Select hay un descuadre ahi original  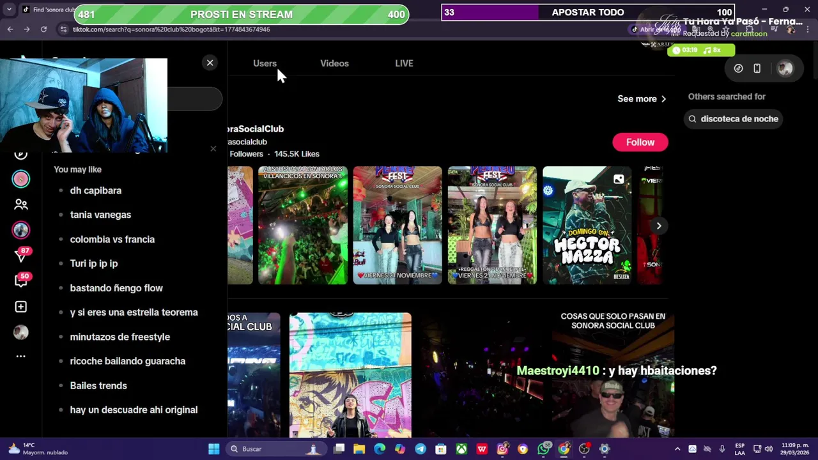[134, 410]
